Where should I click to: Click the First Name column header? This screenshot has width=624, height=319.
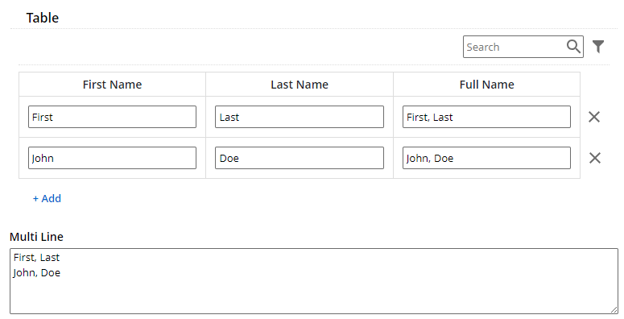pyautogui.click(x=112, y=85)
